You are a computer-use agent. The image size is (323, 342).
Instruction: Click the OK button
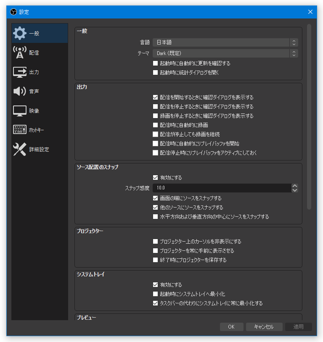tap(231, 326)
